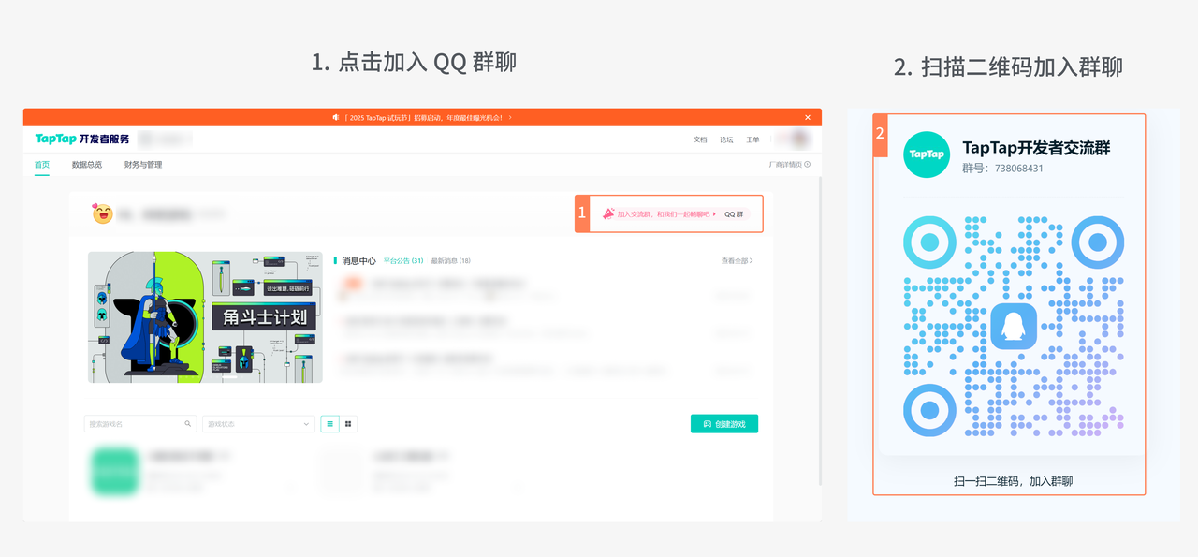Open the 2025 TapTap 试玩节 announcement link
1198x557 pixels.
429,117
